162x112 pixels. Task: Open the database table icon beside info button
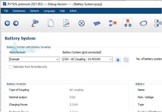(x=126, y=60)
